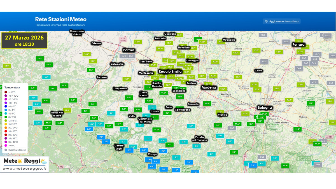Open the 13.7° marker below Ferrara
Viewport: 336px width, 189px height.
pyautogui.click(x=300, y=52)
